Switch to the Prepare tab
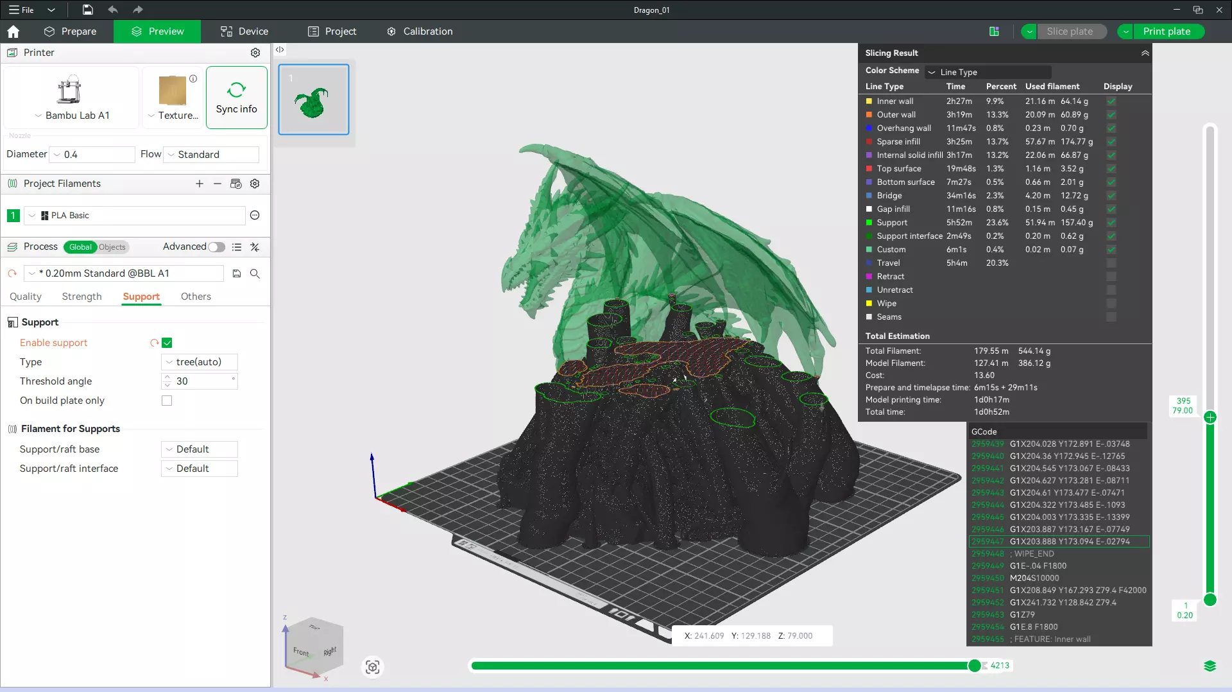The height and width of the screenshot is (692, 1232). [x=70, y=31]
